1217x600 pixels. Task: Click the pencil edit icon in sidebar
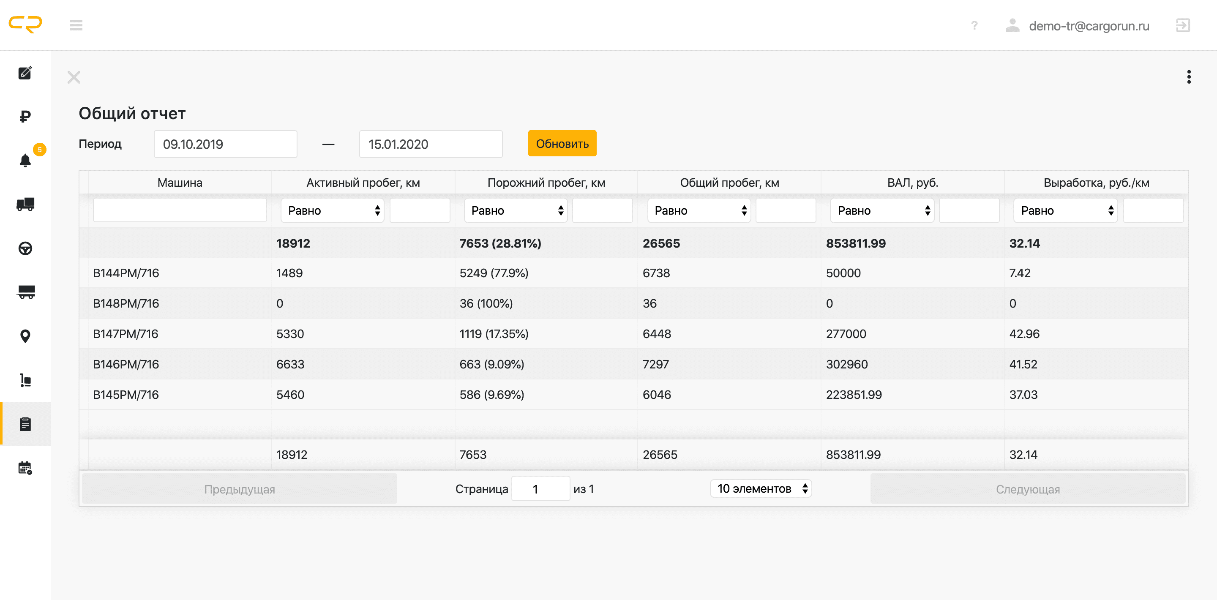tap(25, 73)
